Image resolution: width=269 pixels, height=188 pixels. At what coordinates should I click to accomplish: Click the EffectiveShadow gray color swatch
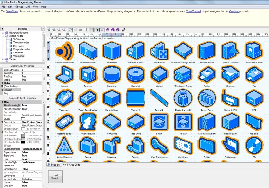pyautogui.click(x=23, y=139)
